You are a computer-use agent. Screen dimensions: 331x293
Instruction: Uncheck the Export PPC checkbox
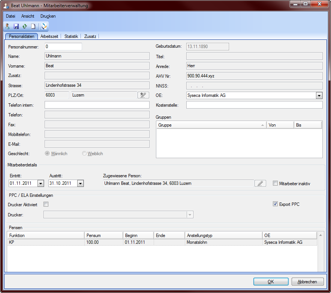point(276,204)
